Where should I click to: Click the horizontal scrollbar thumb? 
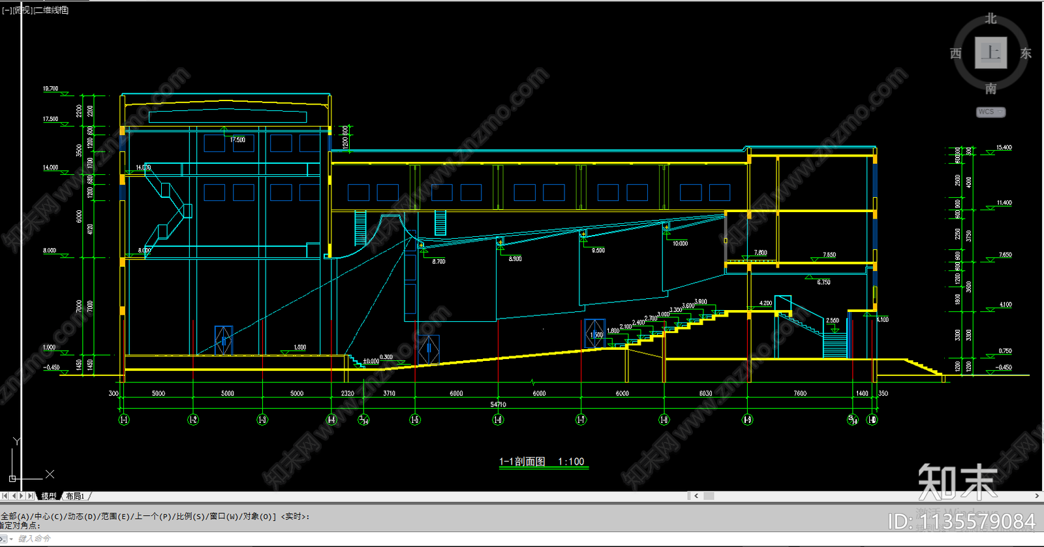[x=709, y=496]
